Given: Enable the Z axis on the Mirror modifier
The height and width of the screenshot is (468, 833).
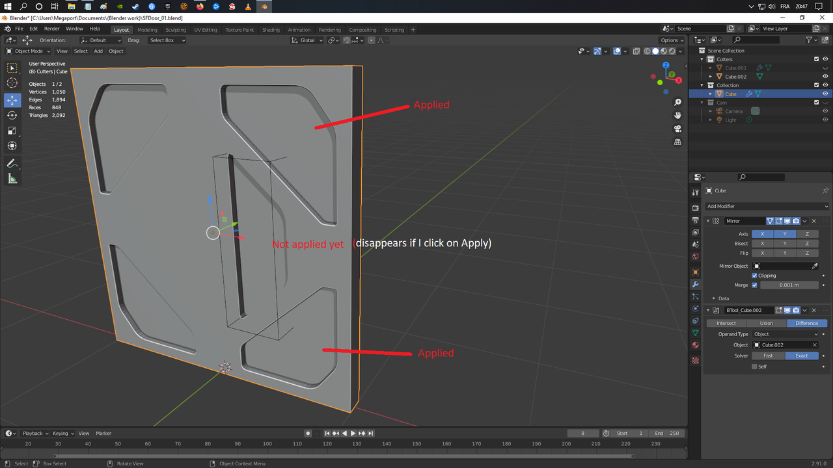Looking at the screenshot, I should tap(807, 233).
